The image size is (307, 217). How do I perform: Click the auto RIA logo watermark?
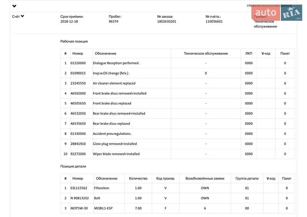(x=277, y=13)
